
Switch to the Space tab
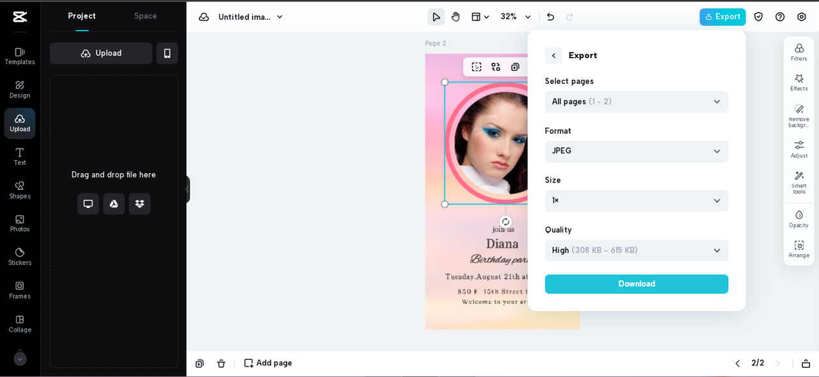(x=145, y=16)
